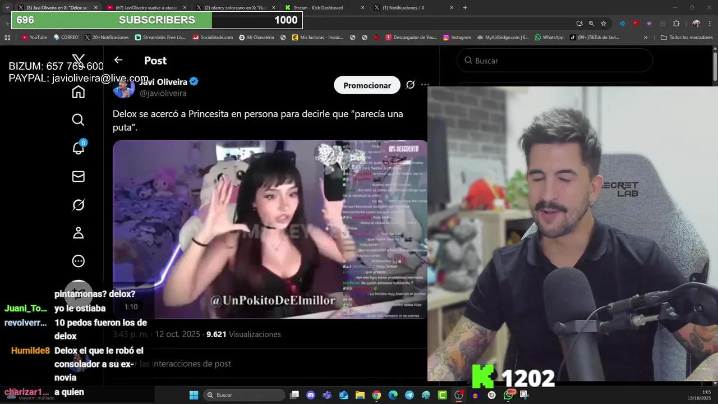Open Outlook from the taskbar

tap(343, 395)
